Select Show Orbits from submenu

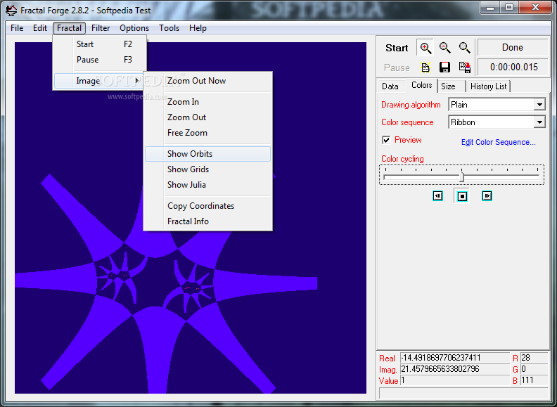tap(207, 154)
